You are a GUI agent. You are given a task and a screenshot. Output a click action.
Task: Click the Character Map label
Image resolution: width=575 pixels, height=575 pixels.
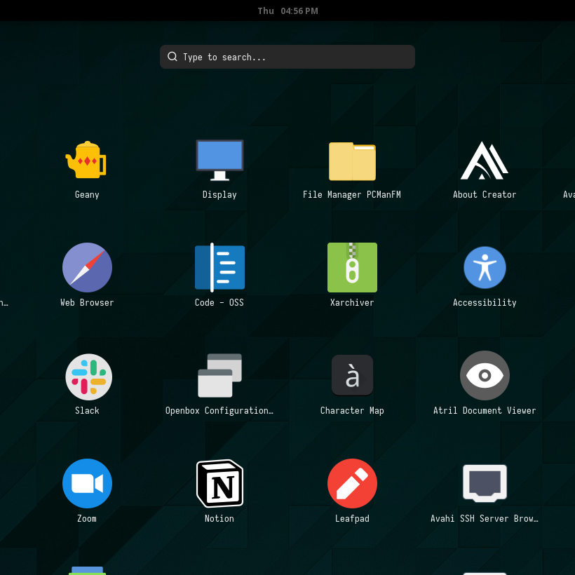click(x=352, y=411)
